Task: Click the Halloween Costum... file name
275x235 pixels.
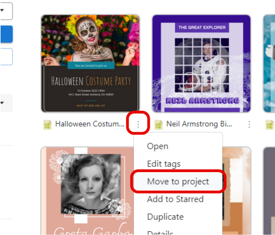Action: click(x=90, y=124)
